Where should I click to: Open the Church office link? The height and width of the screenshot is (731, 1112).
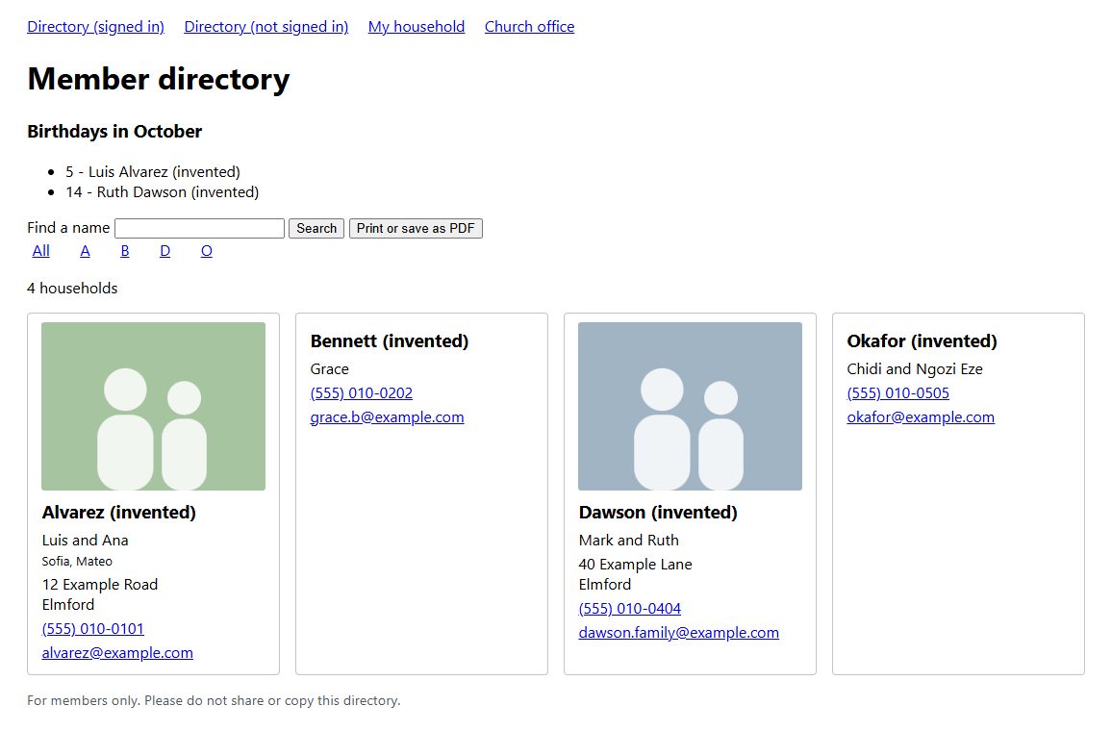tap(529, 27)
